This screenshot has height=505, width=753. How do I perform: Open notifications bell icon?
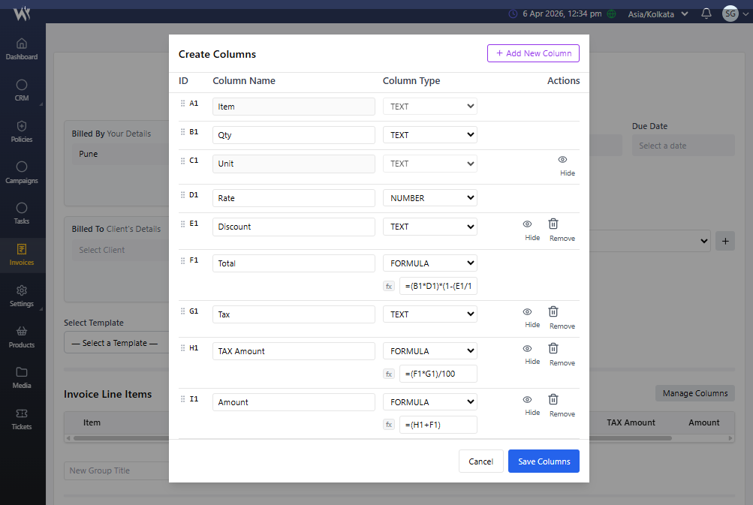click(x=706, y=14)
